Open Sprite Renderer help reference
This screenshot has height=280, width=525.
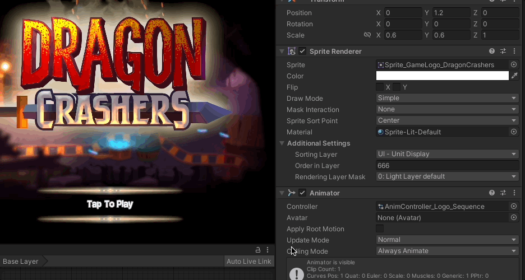click(x=491, y=51)
